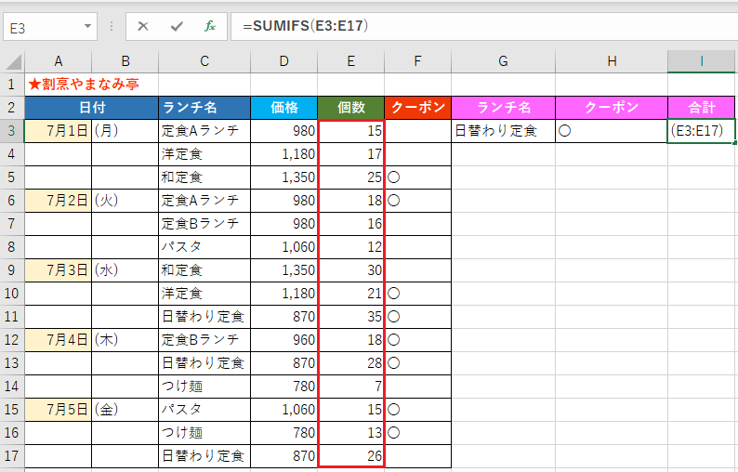Click the title cell ★割烹やまなみ亭

pyautogui.click(x=84, y=85)
